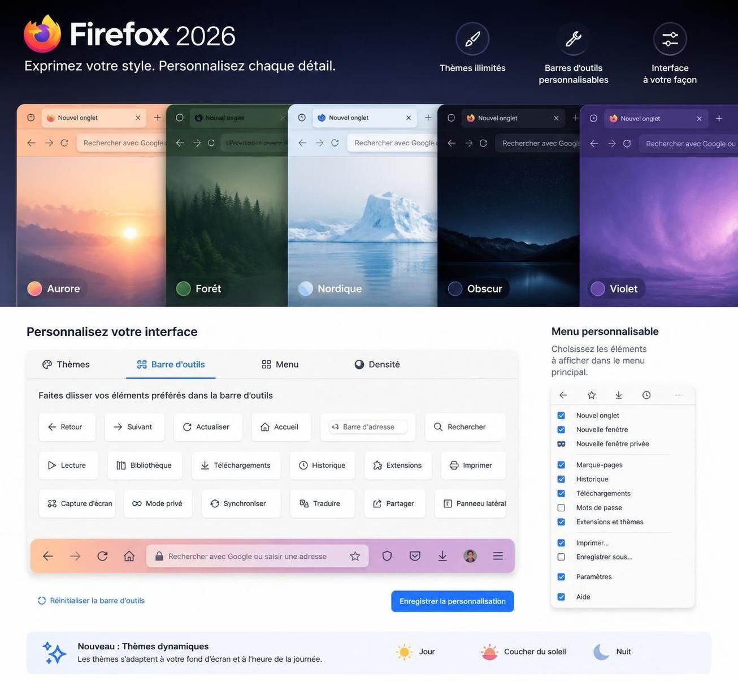
Task: Click the search field in Nordique window
Action: pos(392,143)
